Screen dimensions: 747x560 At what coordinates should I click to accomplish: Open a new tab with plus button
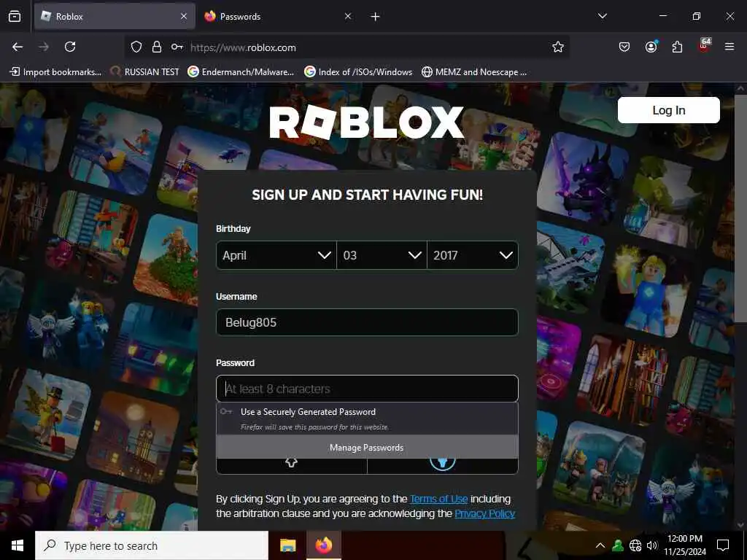pos(376,17)
